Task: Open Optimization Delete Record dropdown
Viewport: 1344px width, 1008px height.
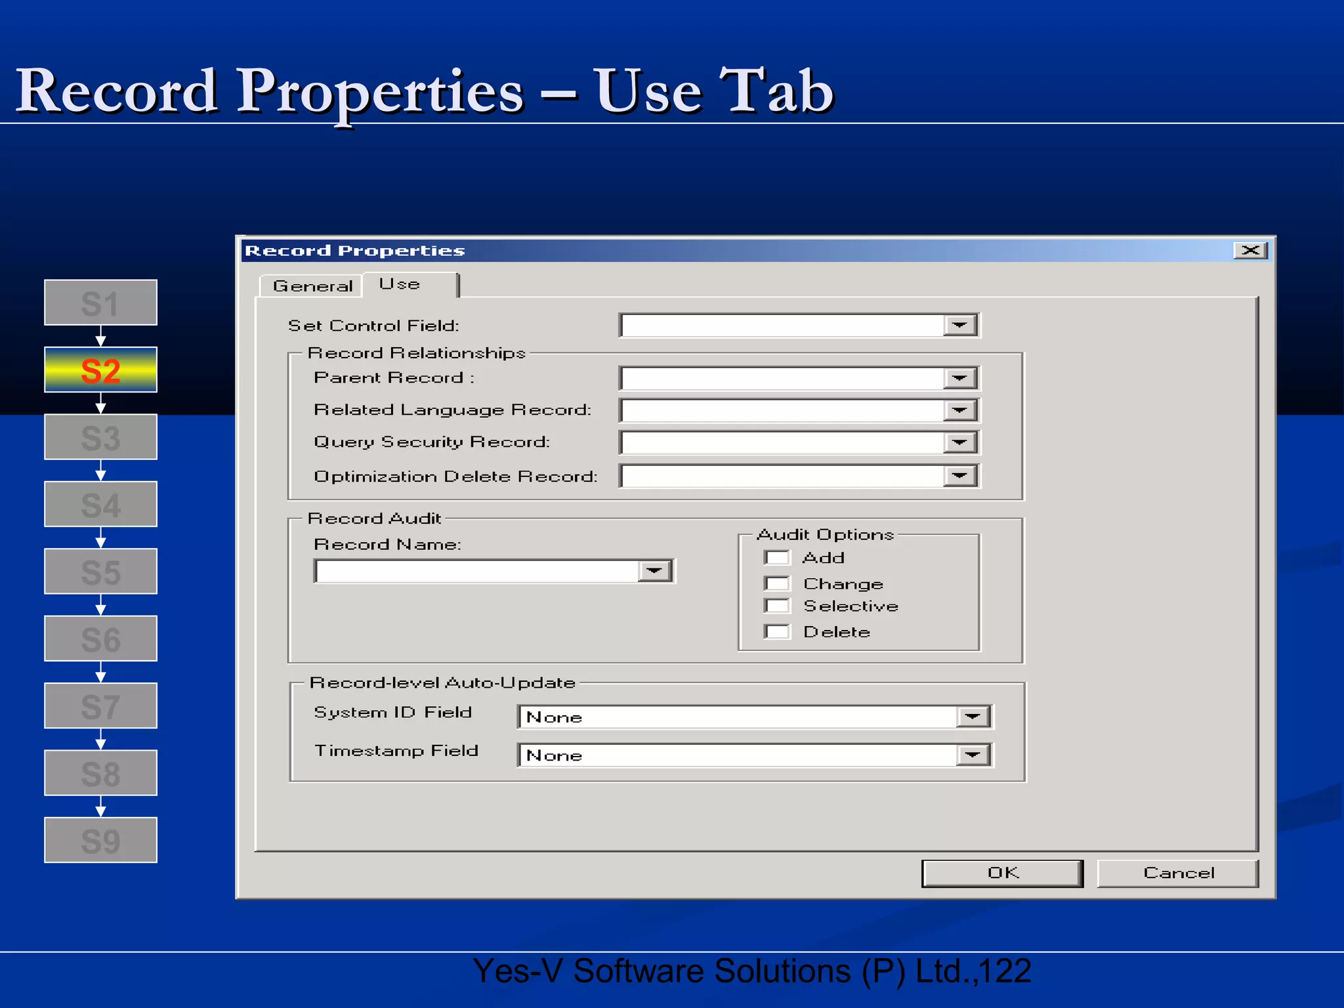Action: 960,476
